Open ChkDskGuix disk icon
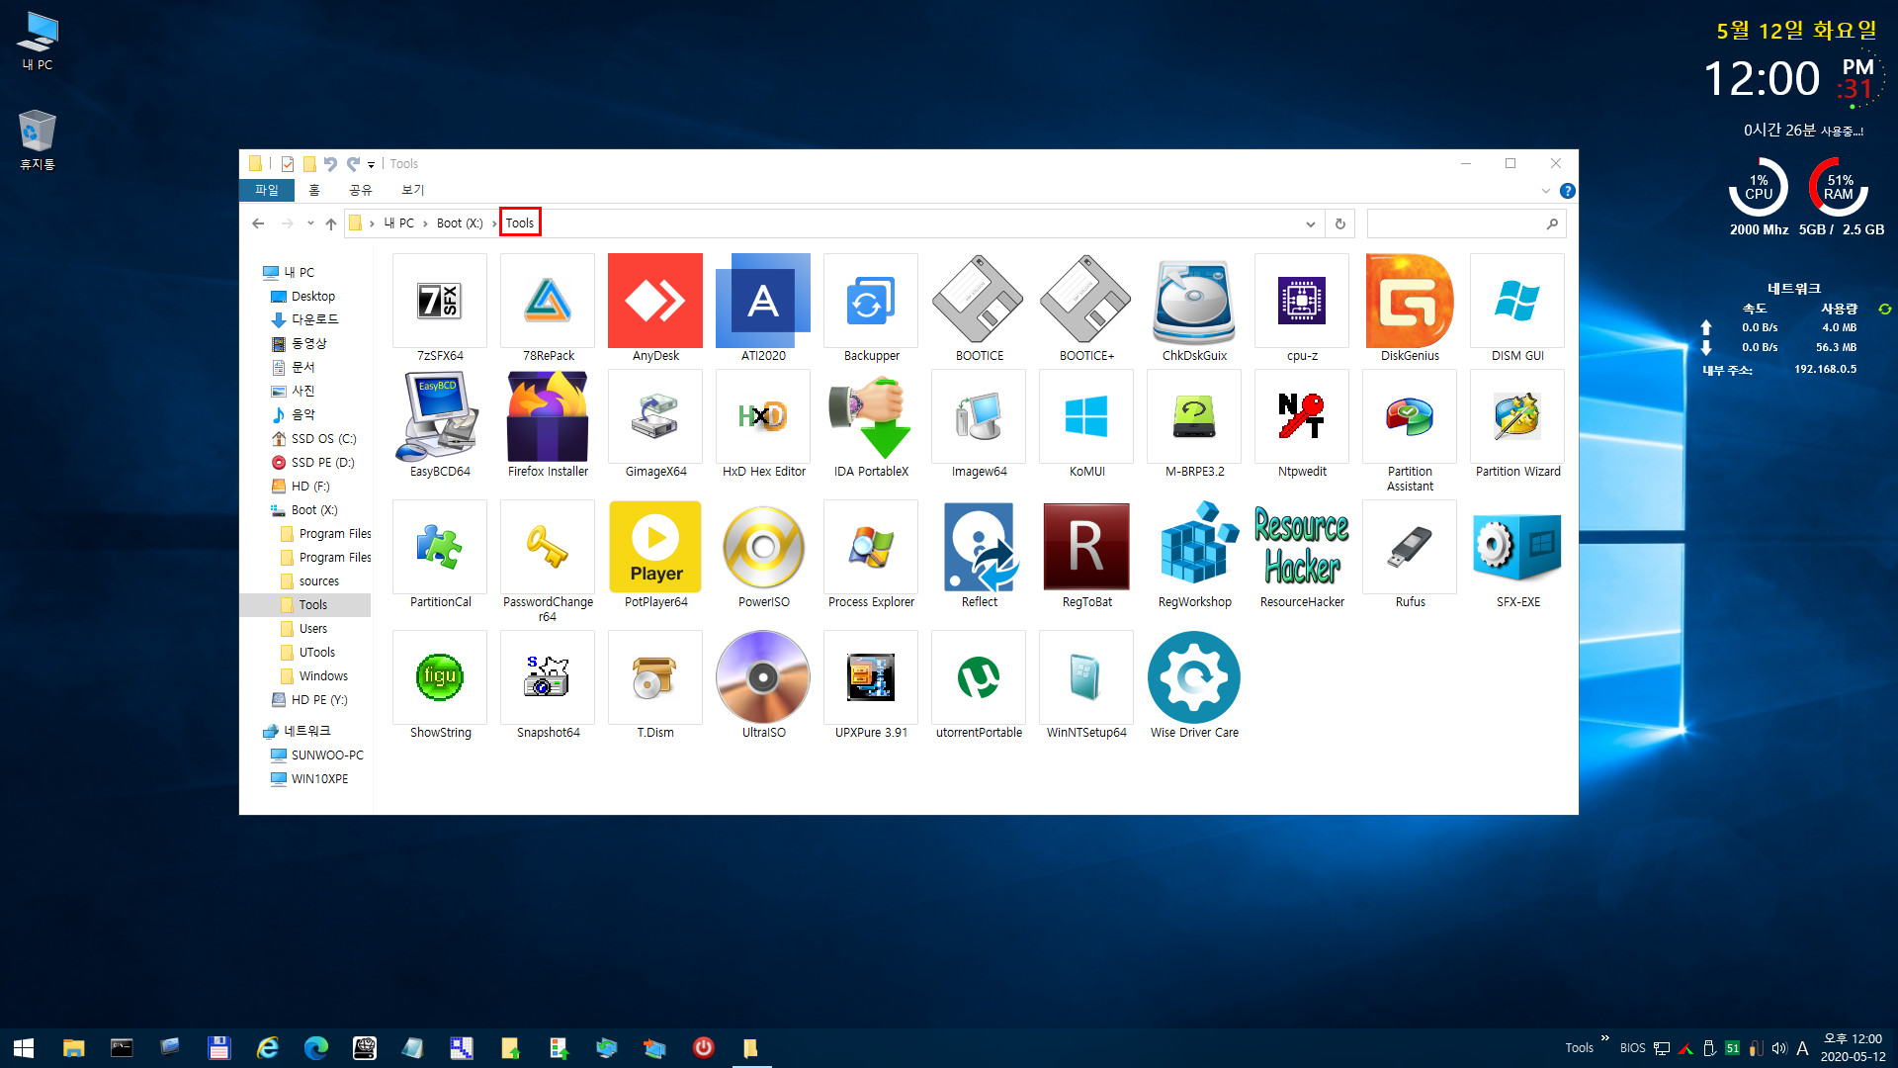1898x1068 pixels. coord(1194,301)
